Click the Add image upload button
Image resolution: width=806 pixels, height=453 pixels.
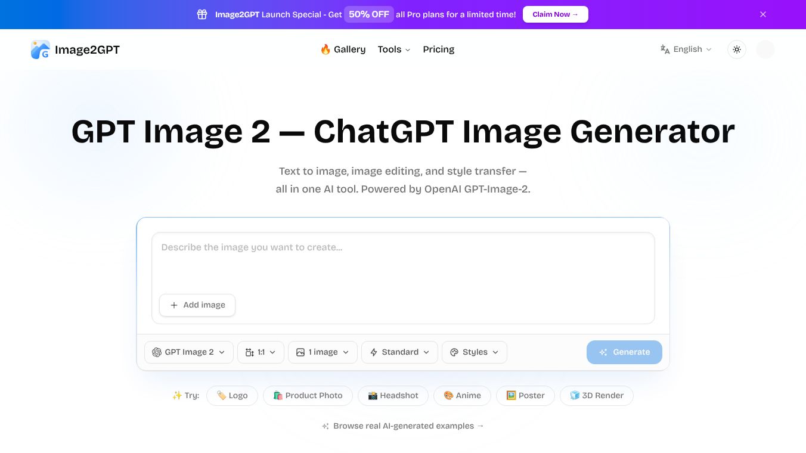[197, 305]
